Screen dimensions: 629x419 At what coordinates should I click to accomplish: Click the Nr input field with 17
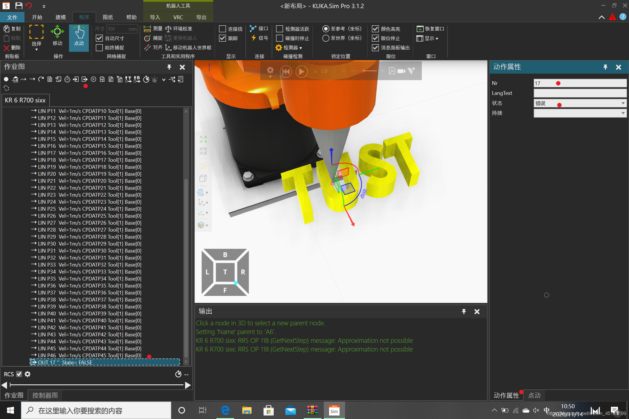coord(579,84)
